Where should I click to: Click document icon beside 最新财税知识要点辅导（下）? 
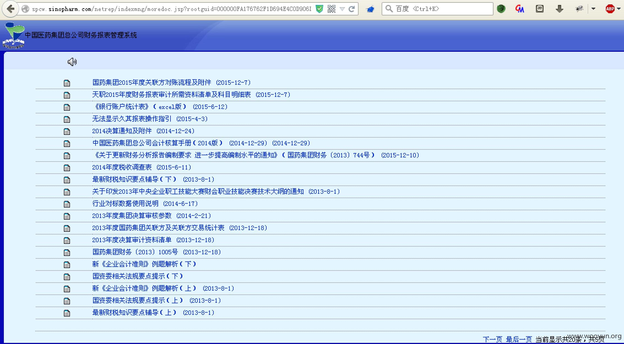point(67,180)
